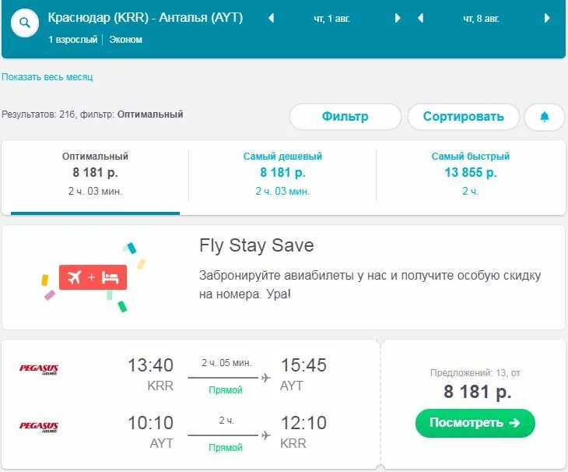The width and height of the screenshot is (568, 472).
Task: Go to next return date arrow
Action: click(x=547, y=18)
